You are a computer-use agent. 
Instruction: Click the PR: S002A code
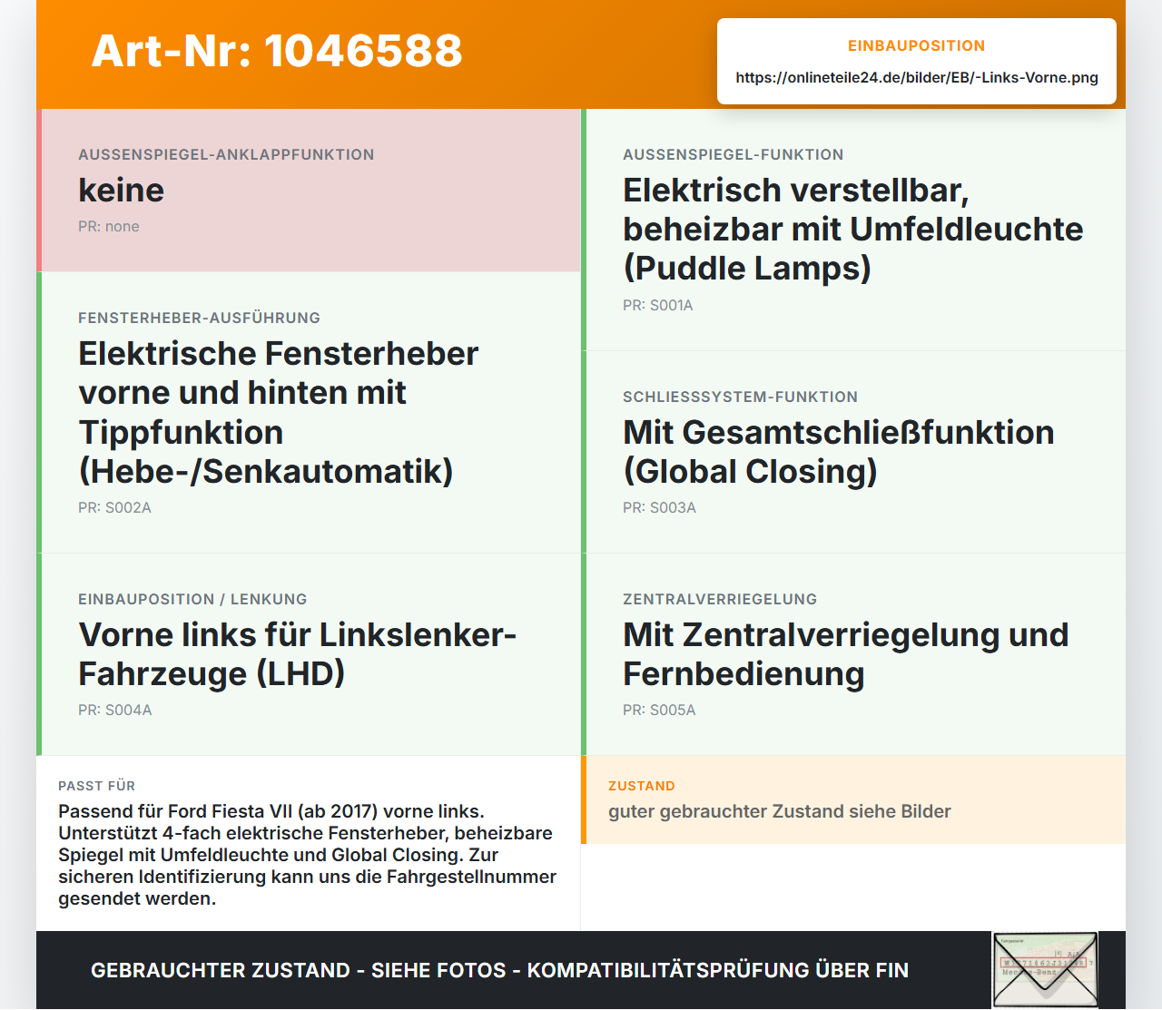point(114,507)
